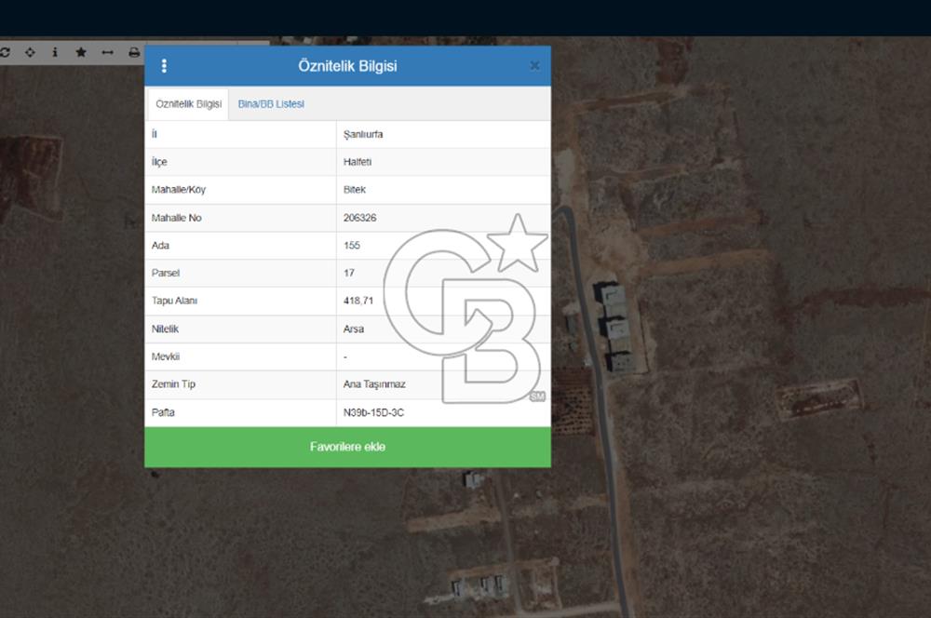Viewport: 931px width, 618px height.
Task: Activate the info query tool
Action: point(55,52)
